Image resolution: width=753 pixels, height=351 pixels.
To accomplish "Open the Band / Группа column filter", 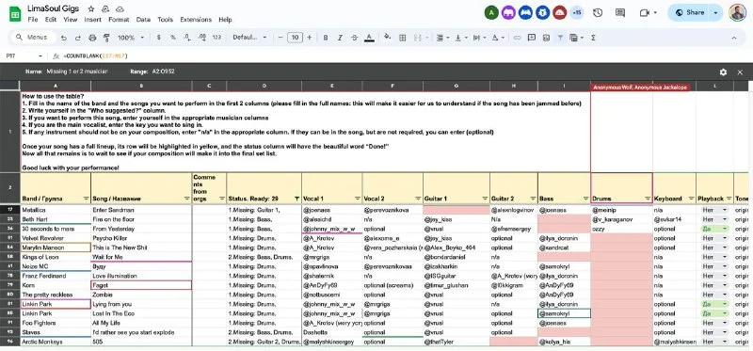I will 86,199.
